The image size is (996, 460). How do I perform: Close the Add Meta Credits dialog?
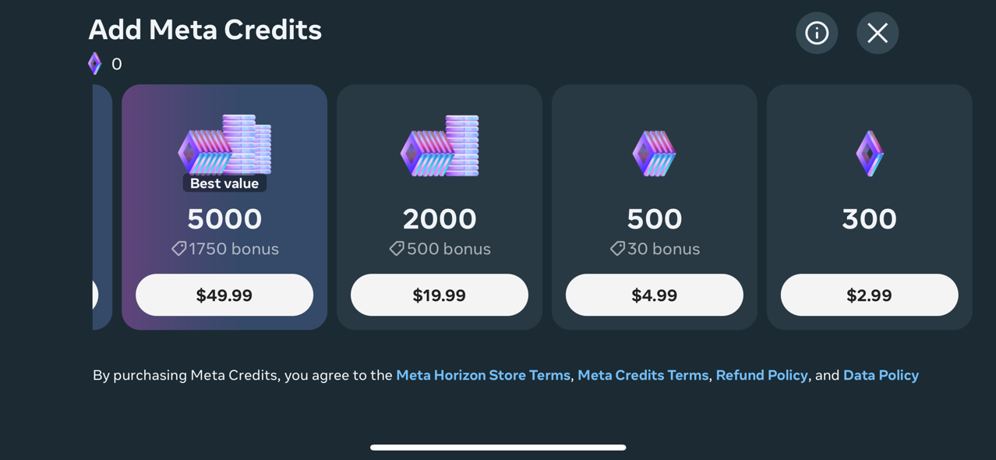(878, 33)
